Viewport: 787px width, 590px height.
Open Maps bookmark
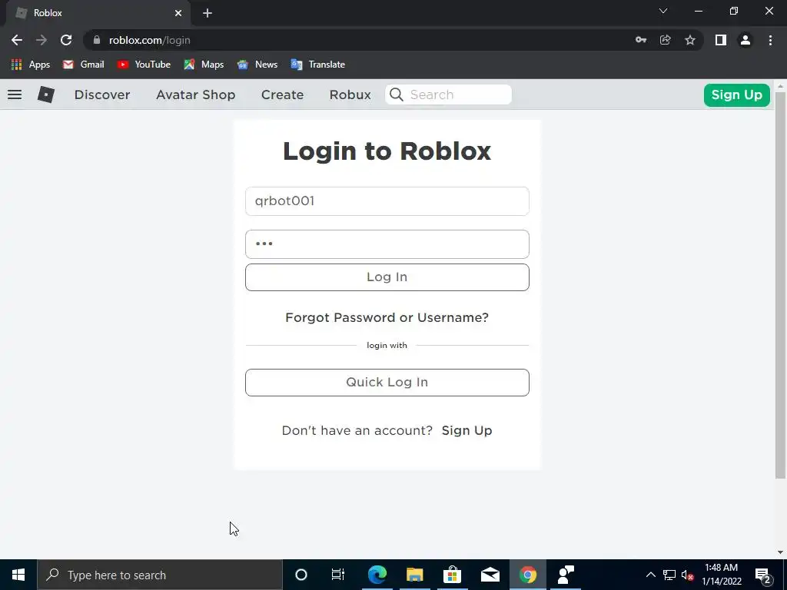(x=204, y=65)
